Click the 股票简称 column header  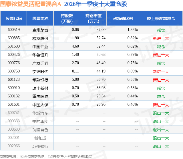[x=40, y=18]
